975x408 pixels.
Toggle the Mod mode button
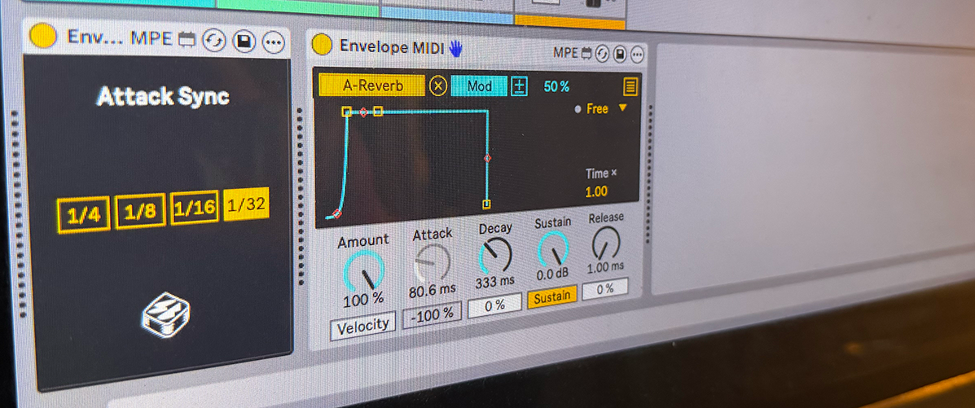coord(479,86)
